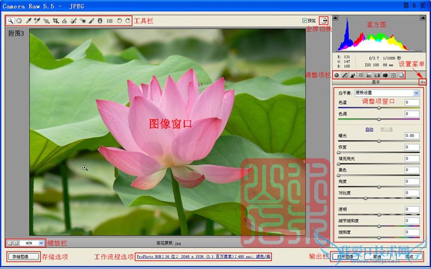This screenshot has height=269, width=431.
Task: Activate the Crop tool
Action: click(56, 21)
